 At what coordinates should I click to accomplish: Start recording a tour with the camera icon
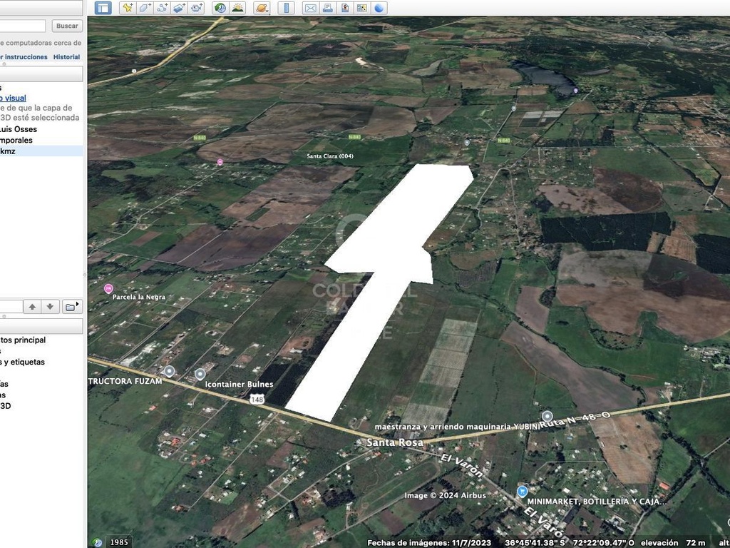click(x=197, y=8)
